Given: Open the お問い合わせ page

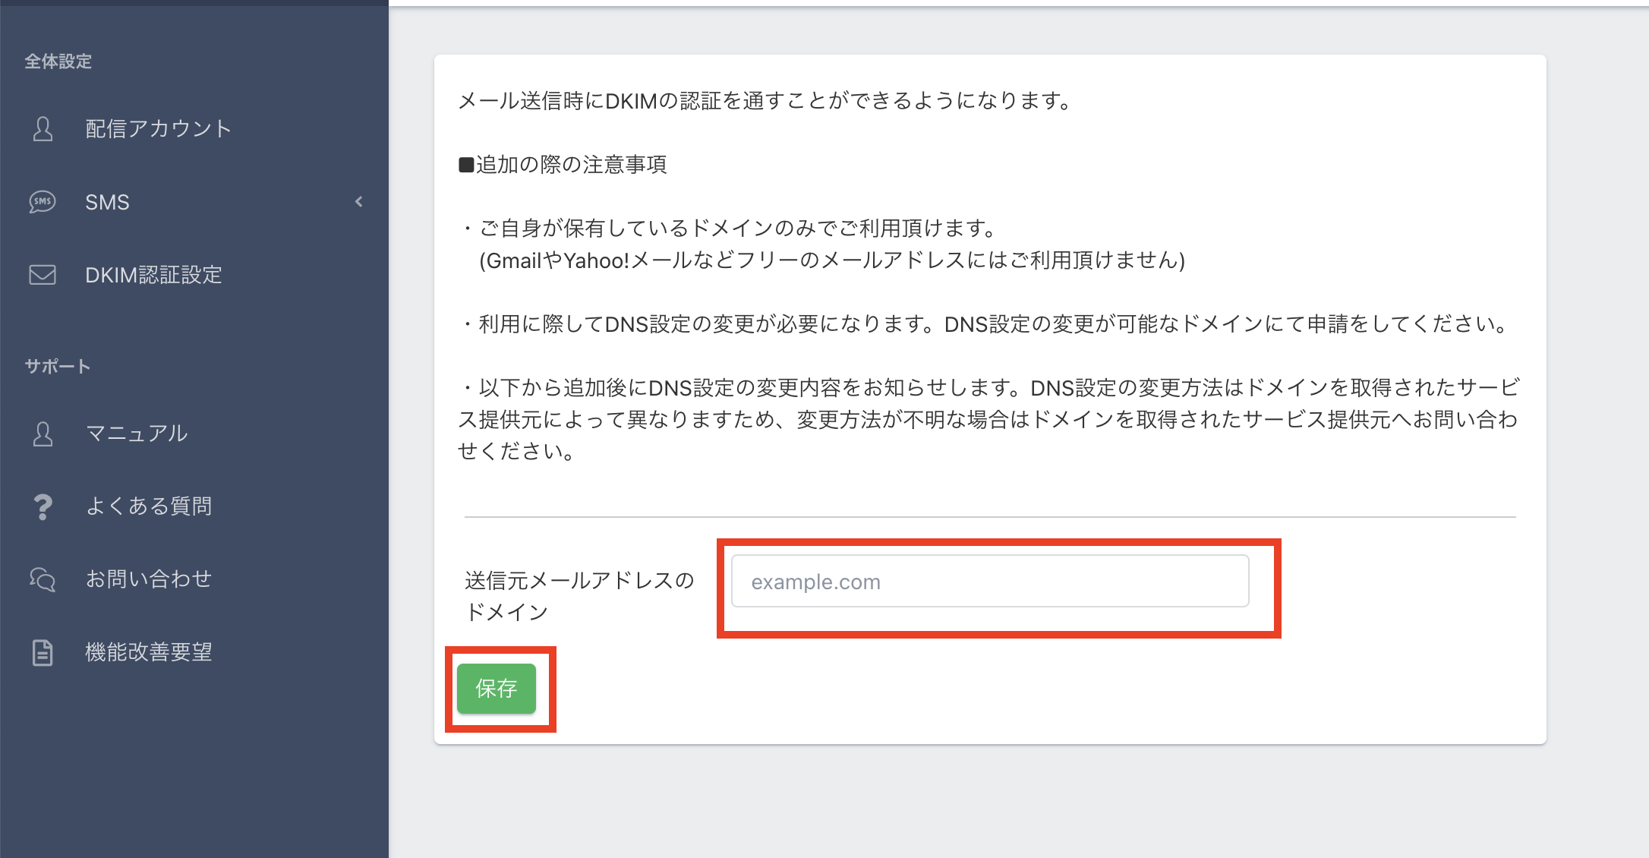Looking at the screenshot, I should point(149,579).
